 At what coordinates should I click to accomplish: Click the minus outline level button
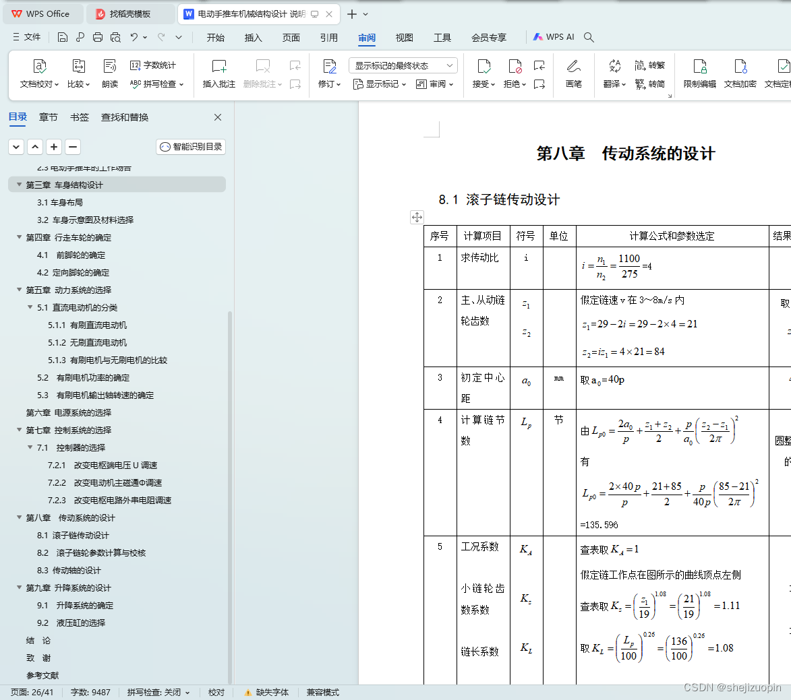pos(73,147)
